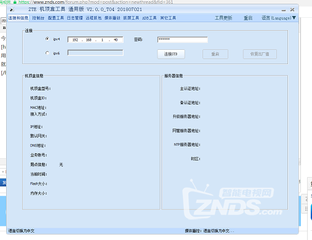Click the 升级服务器地址 label

[x=186, y=116]
